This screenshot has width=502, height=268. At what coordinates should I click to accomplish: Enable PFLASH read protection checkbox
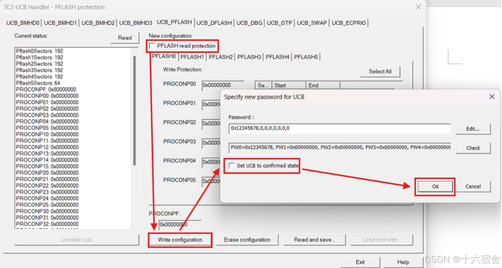[152, 46]
